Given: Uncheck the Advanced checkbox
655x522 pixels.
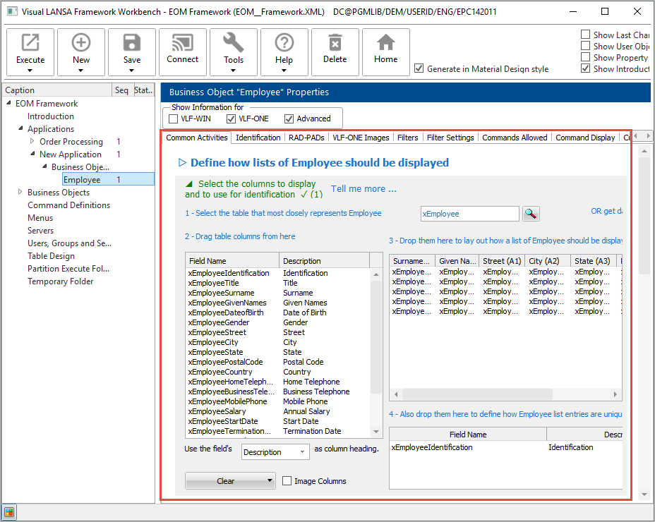Looking at the screenshot, I should (x=289, y=119).
